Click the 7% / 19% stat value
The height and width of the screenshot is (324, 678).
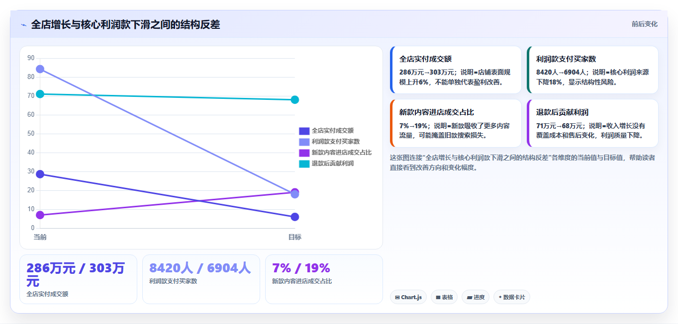301,268
